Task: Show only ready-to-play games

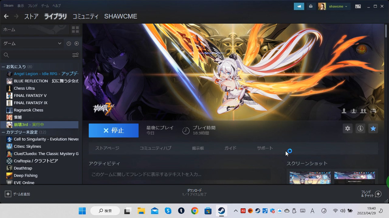Action: pyautogui.click(x=77, y=44)
